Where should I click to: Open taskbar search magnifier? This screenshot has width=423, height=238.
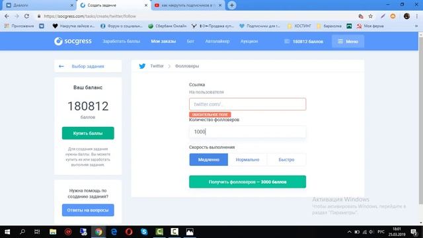point(22,232)
